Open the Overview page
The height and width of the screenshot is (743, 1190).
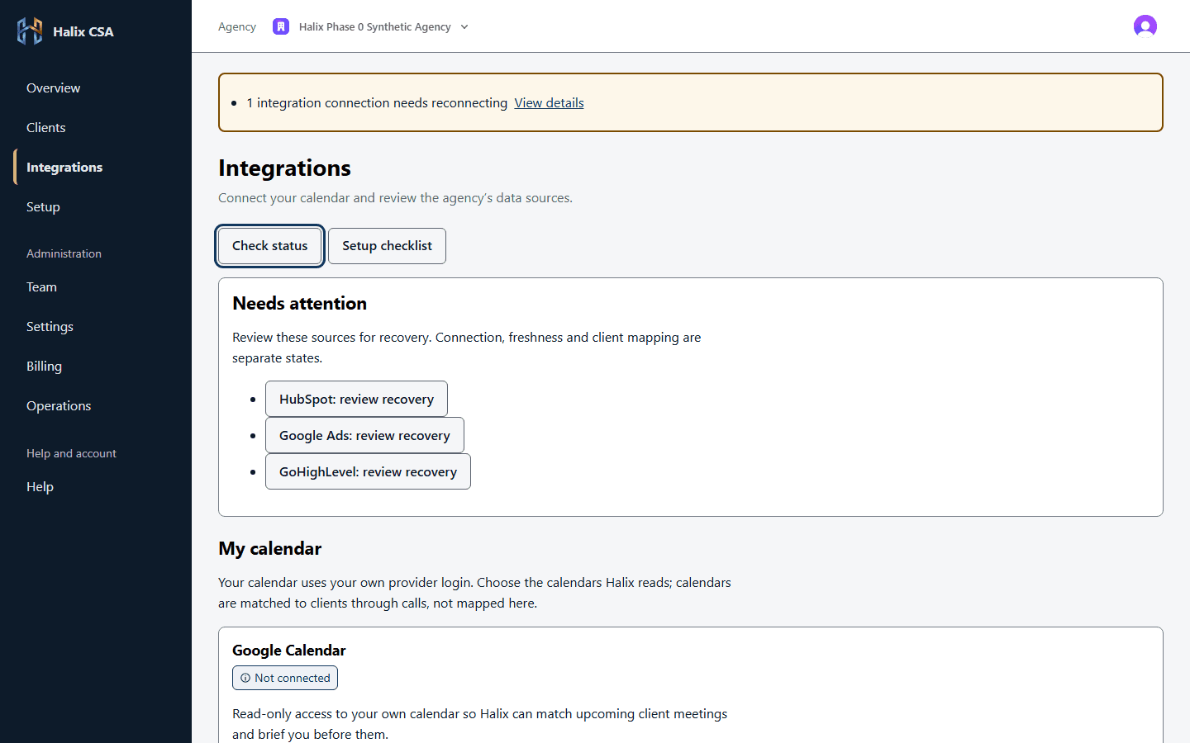coord(53,88)
